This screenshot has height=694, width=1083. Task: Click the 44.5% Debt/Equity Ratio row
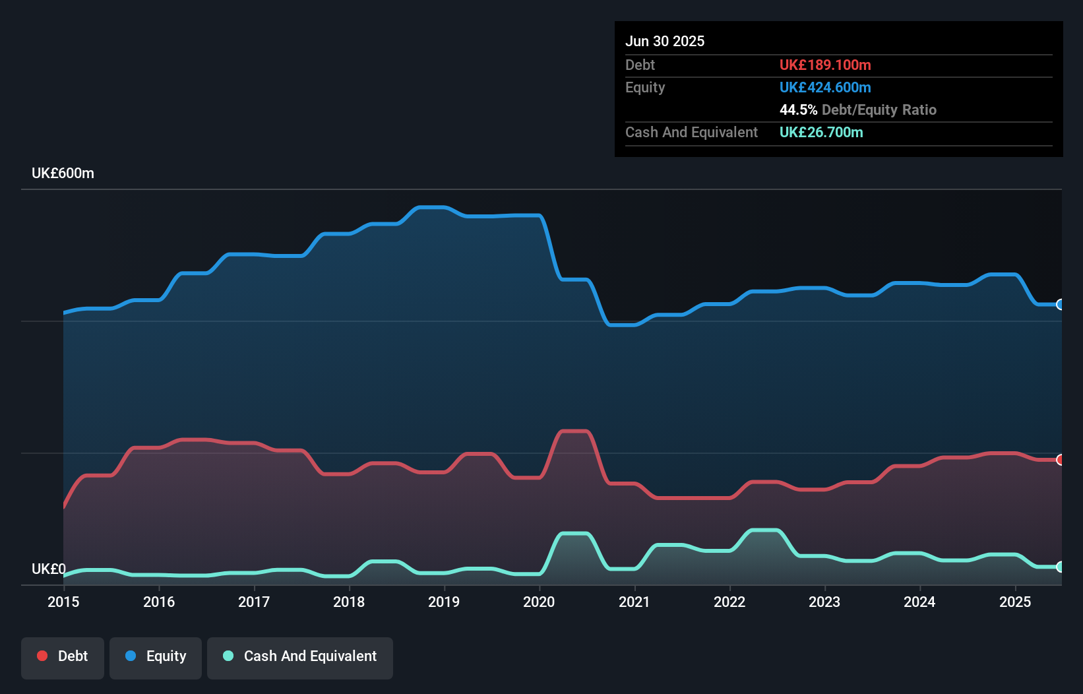point(858,110)
